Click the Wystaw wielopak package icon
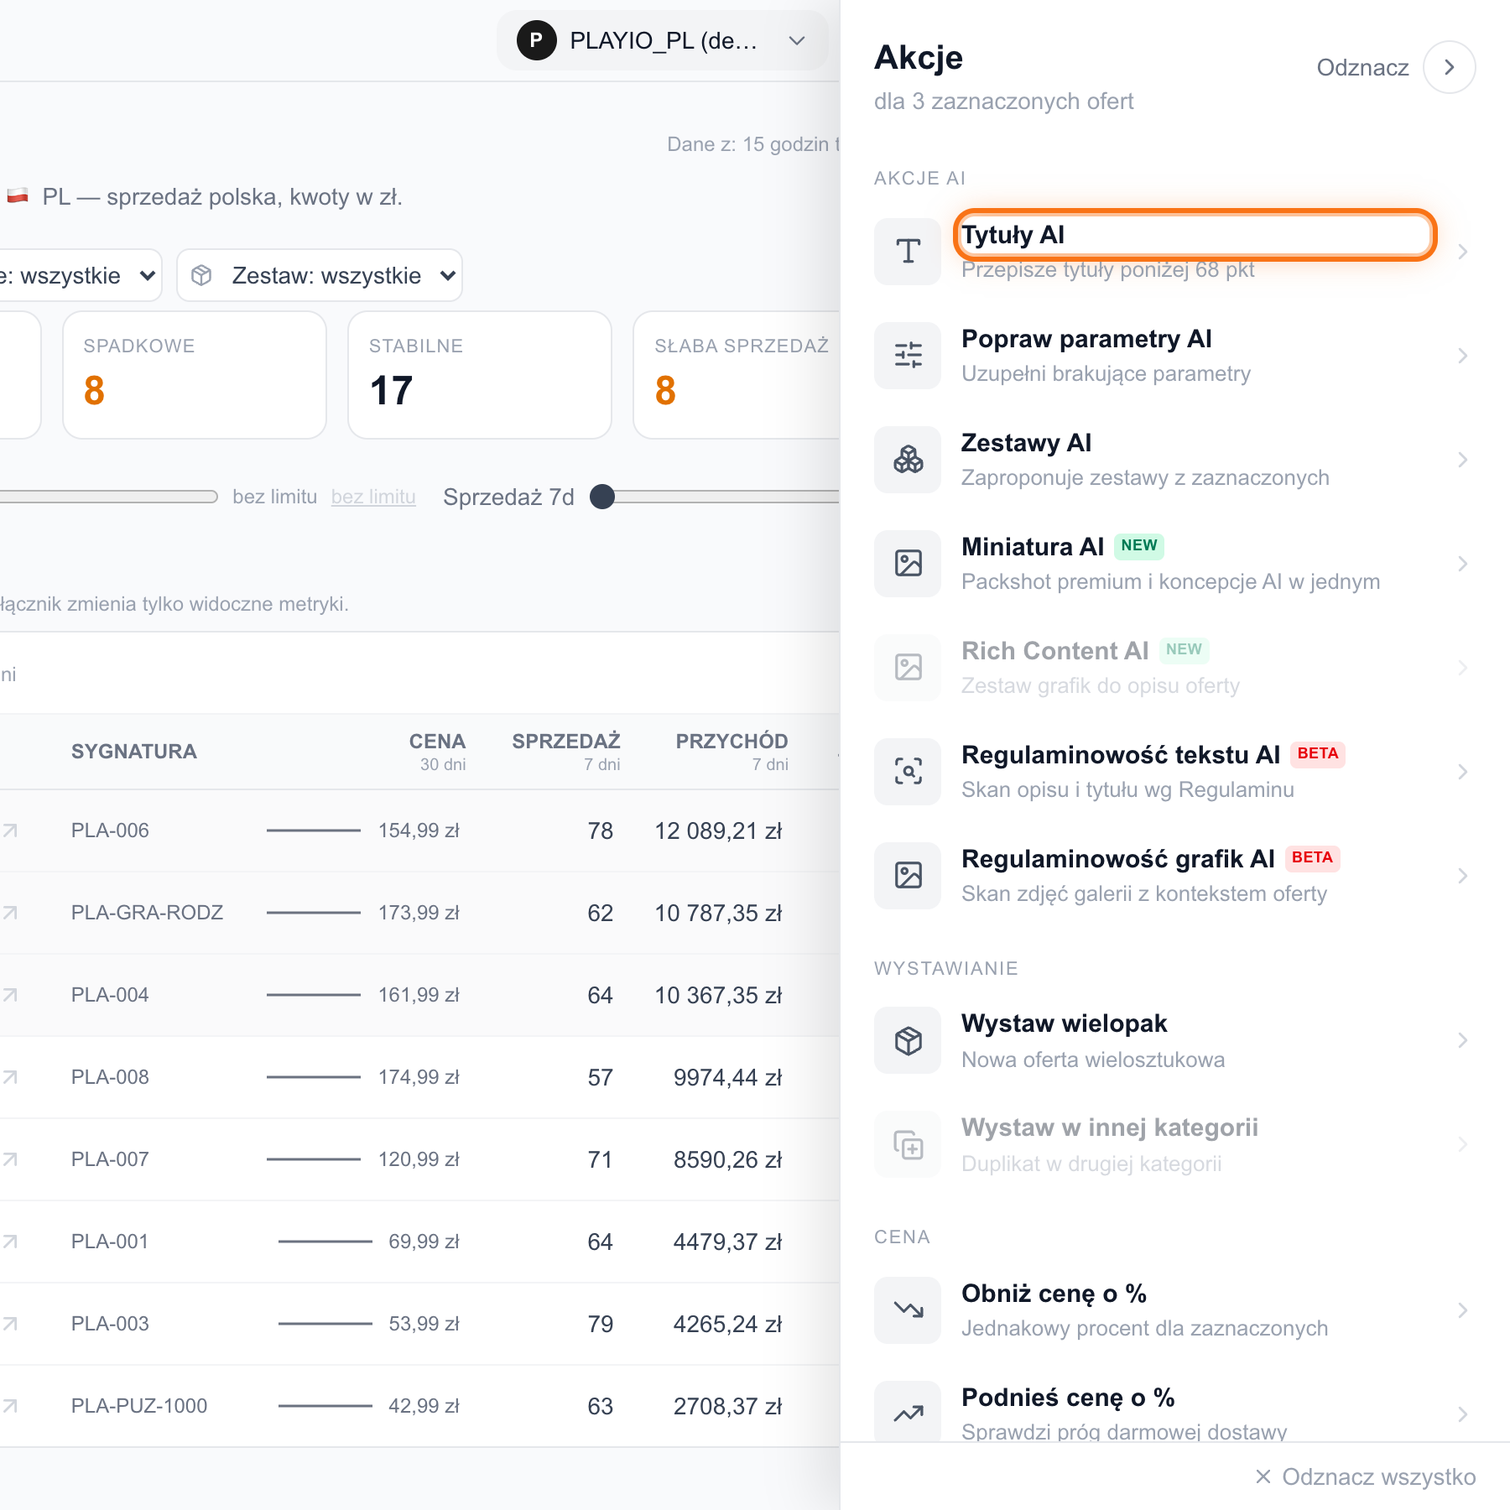This screenshot has height=1510, width=1510. pos(908,1040)
